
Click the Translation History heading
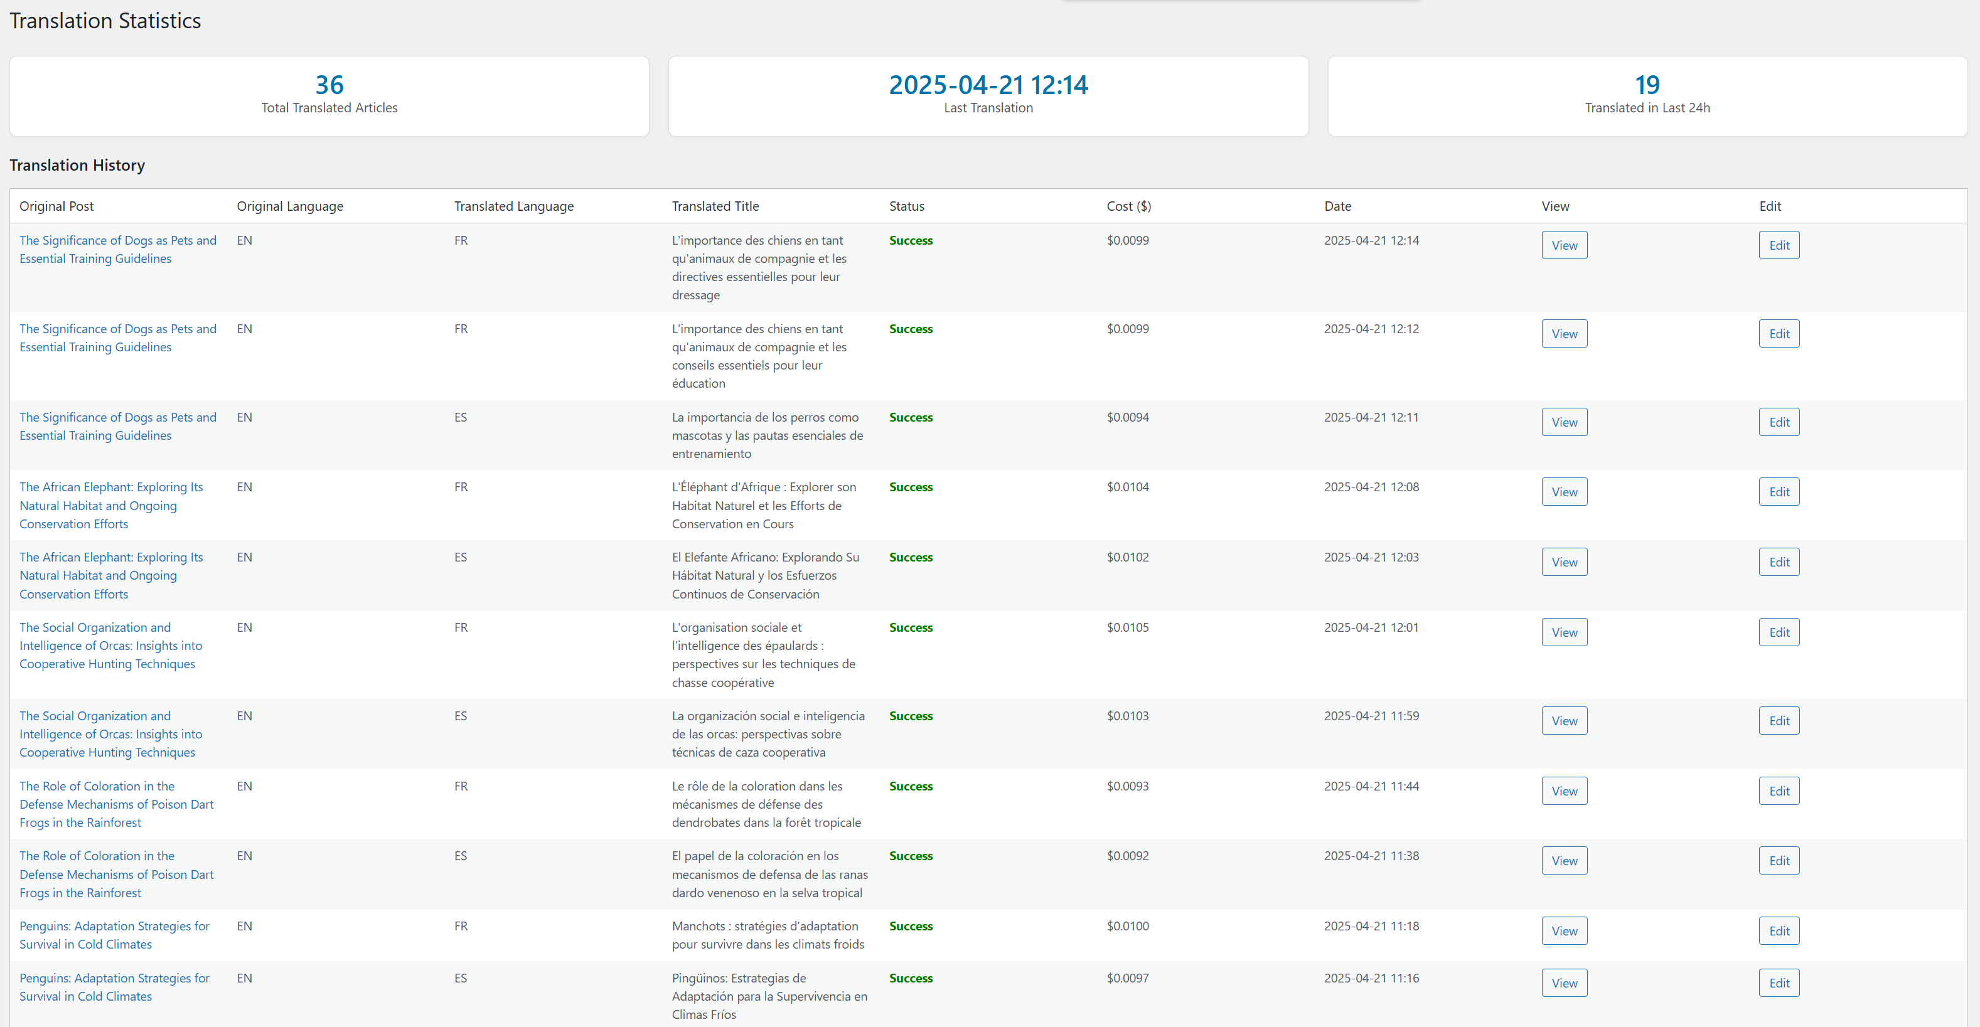point(77,165)
